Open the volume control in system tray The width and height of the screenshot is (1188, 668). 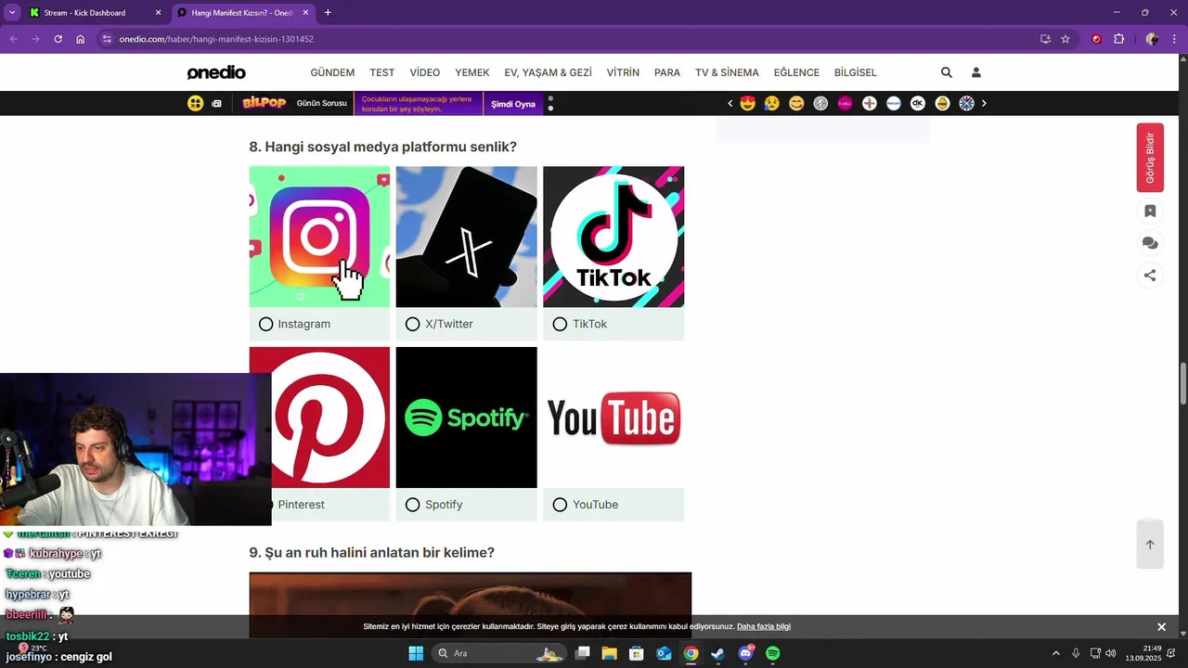point(1111,653)
